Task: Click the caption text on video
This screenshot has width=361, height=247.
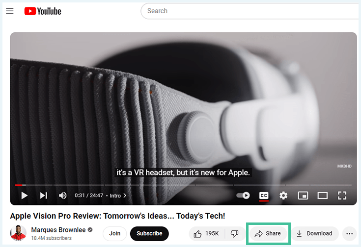Action: (183, 173)
